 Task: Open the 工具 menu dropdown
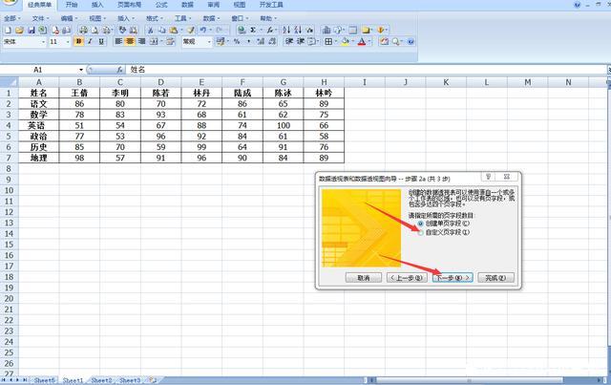pos(182,18)
